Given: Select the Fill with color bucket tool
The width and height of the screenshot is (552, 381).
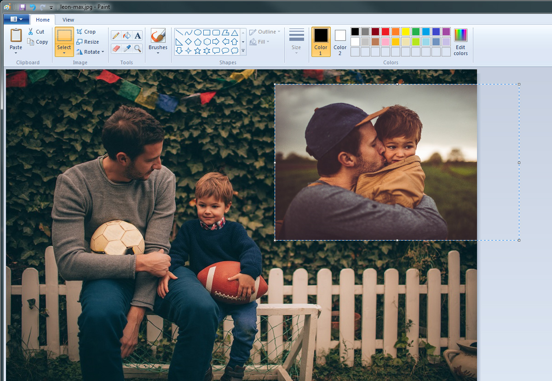Looking at the screenshot, I should (127, 36).
